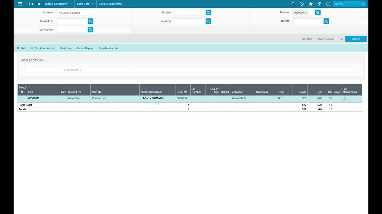Click the links icon in header
382x214 pixels.
point(319,4)
